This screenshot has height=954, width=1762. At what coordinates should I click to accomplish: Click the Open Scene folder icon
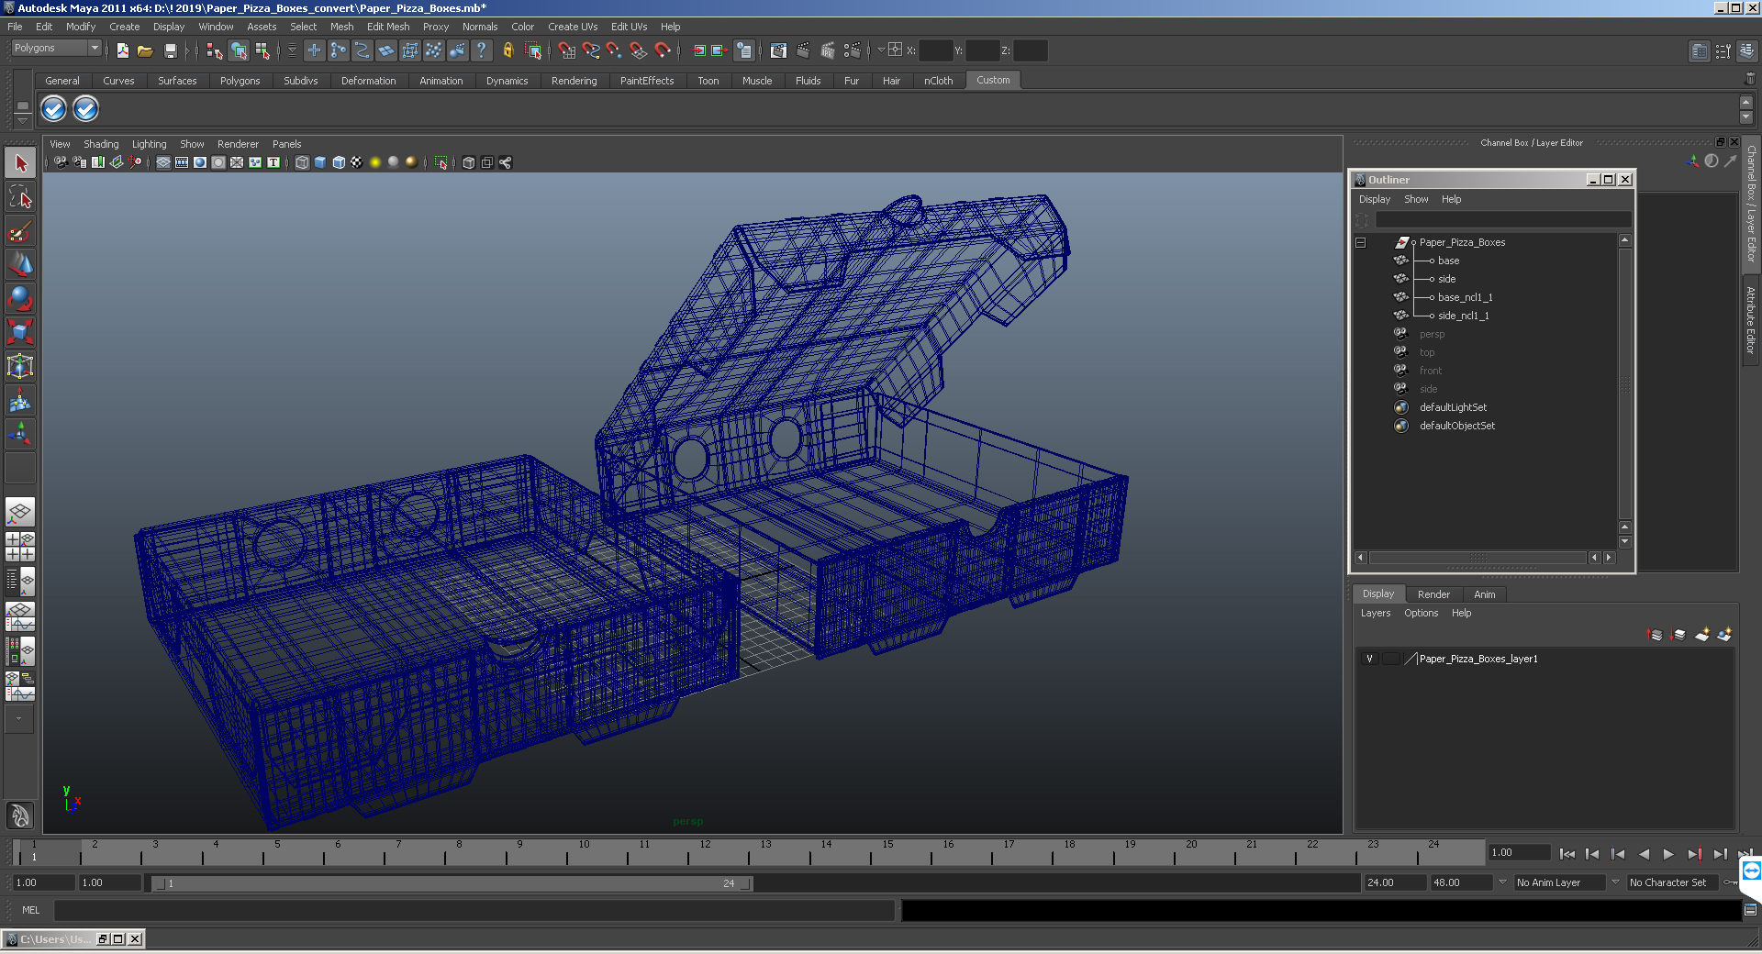coord(145,50)
